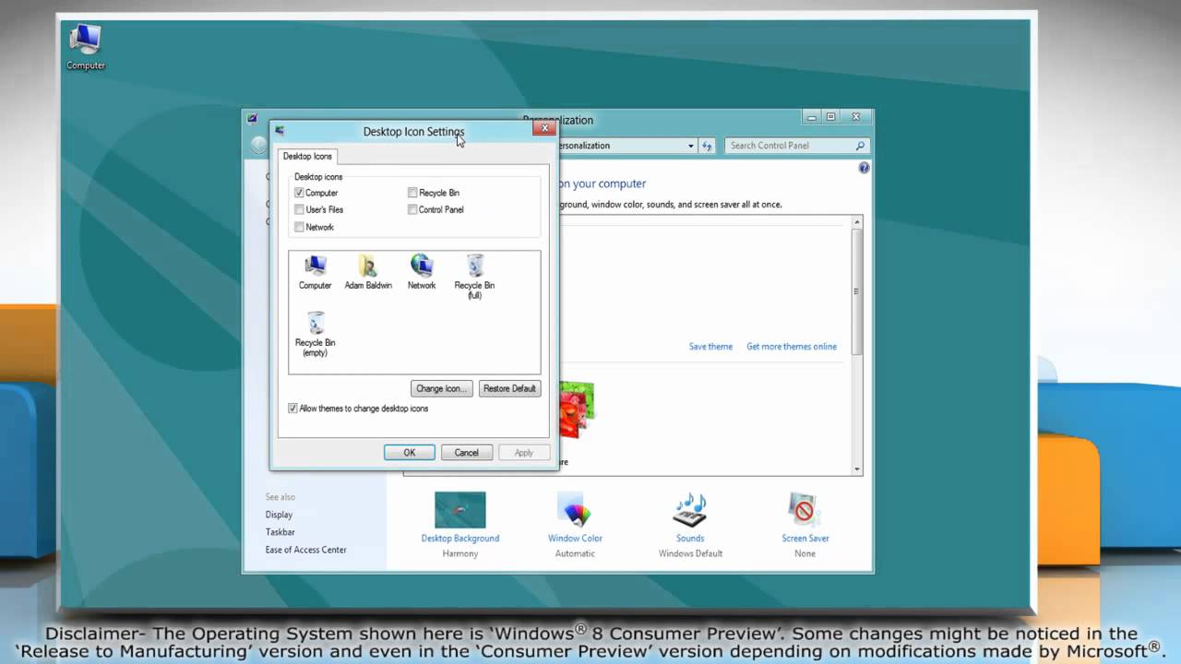
Task: Select the Adam Baldwin user folder icon
Action: (x=368, y=272)
